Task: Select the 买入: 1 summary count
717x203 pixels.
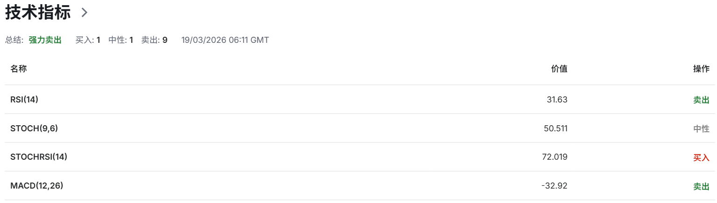Action: (x=88, y=40)
